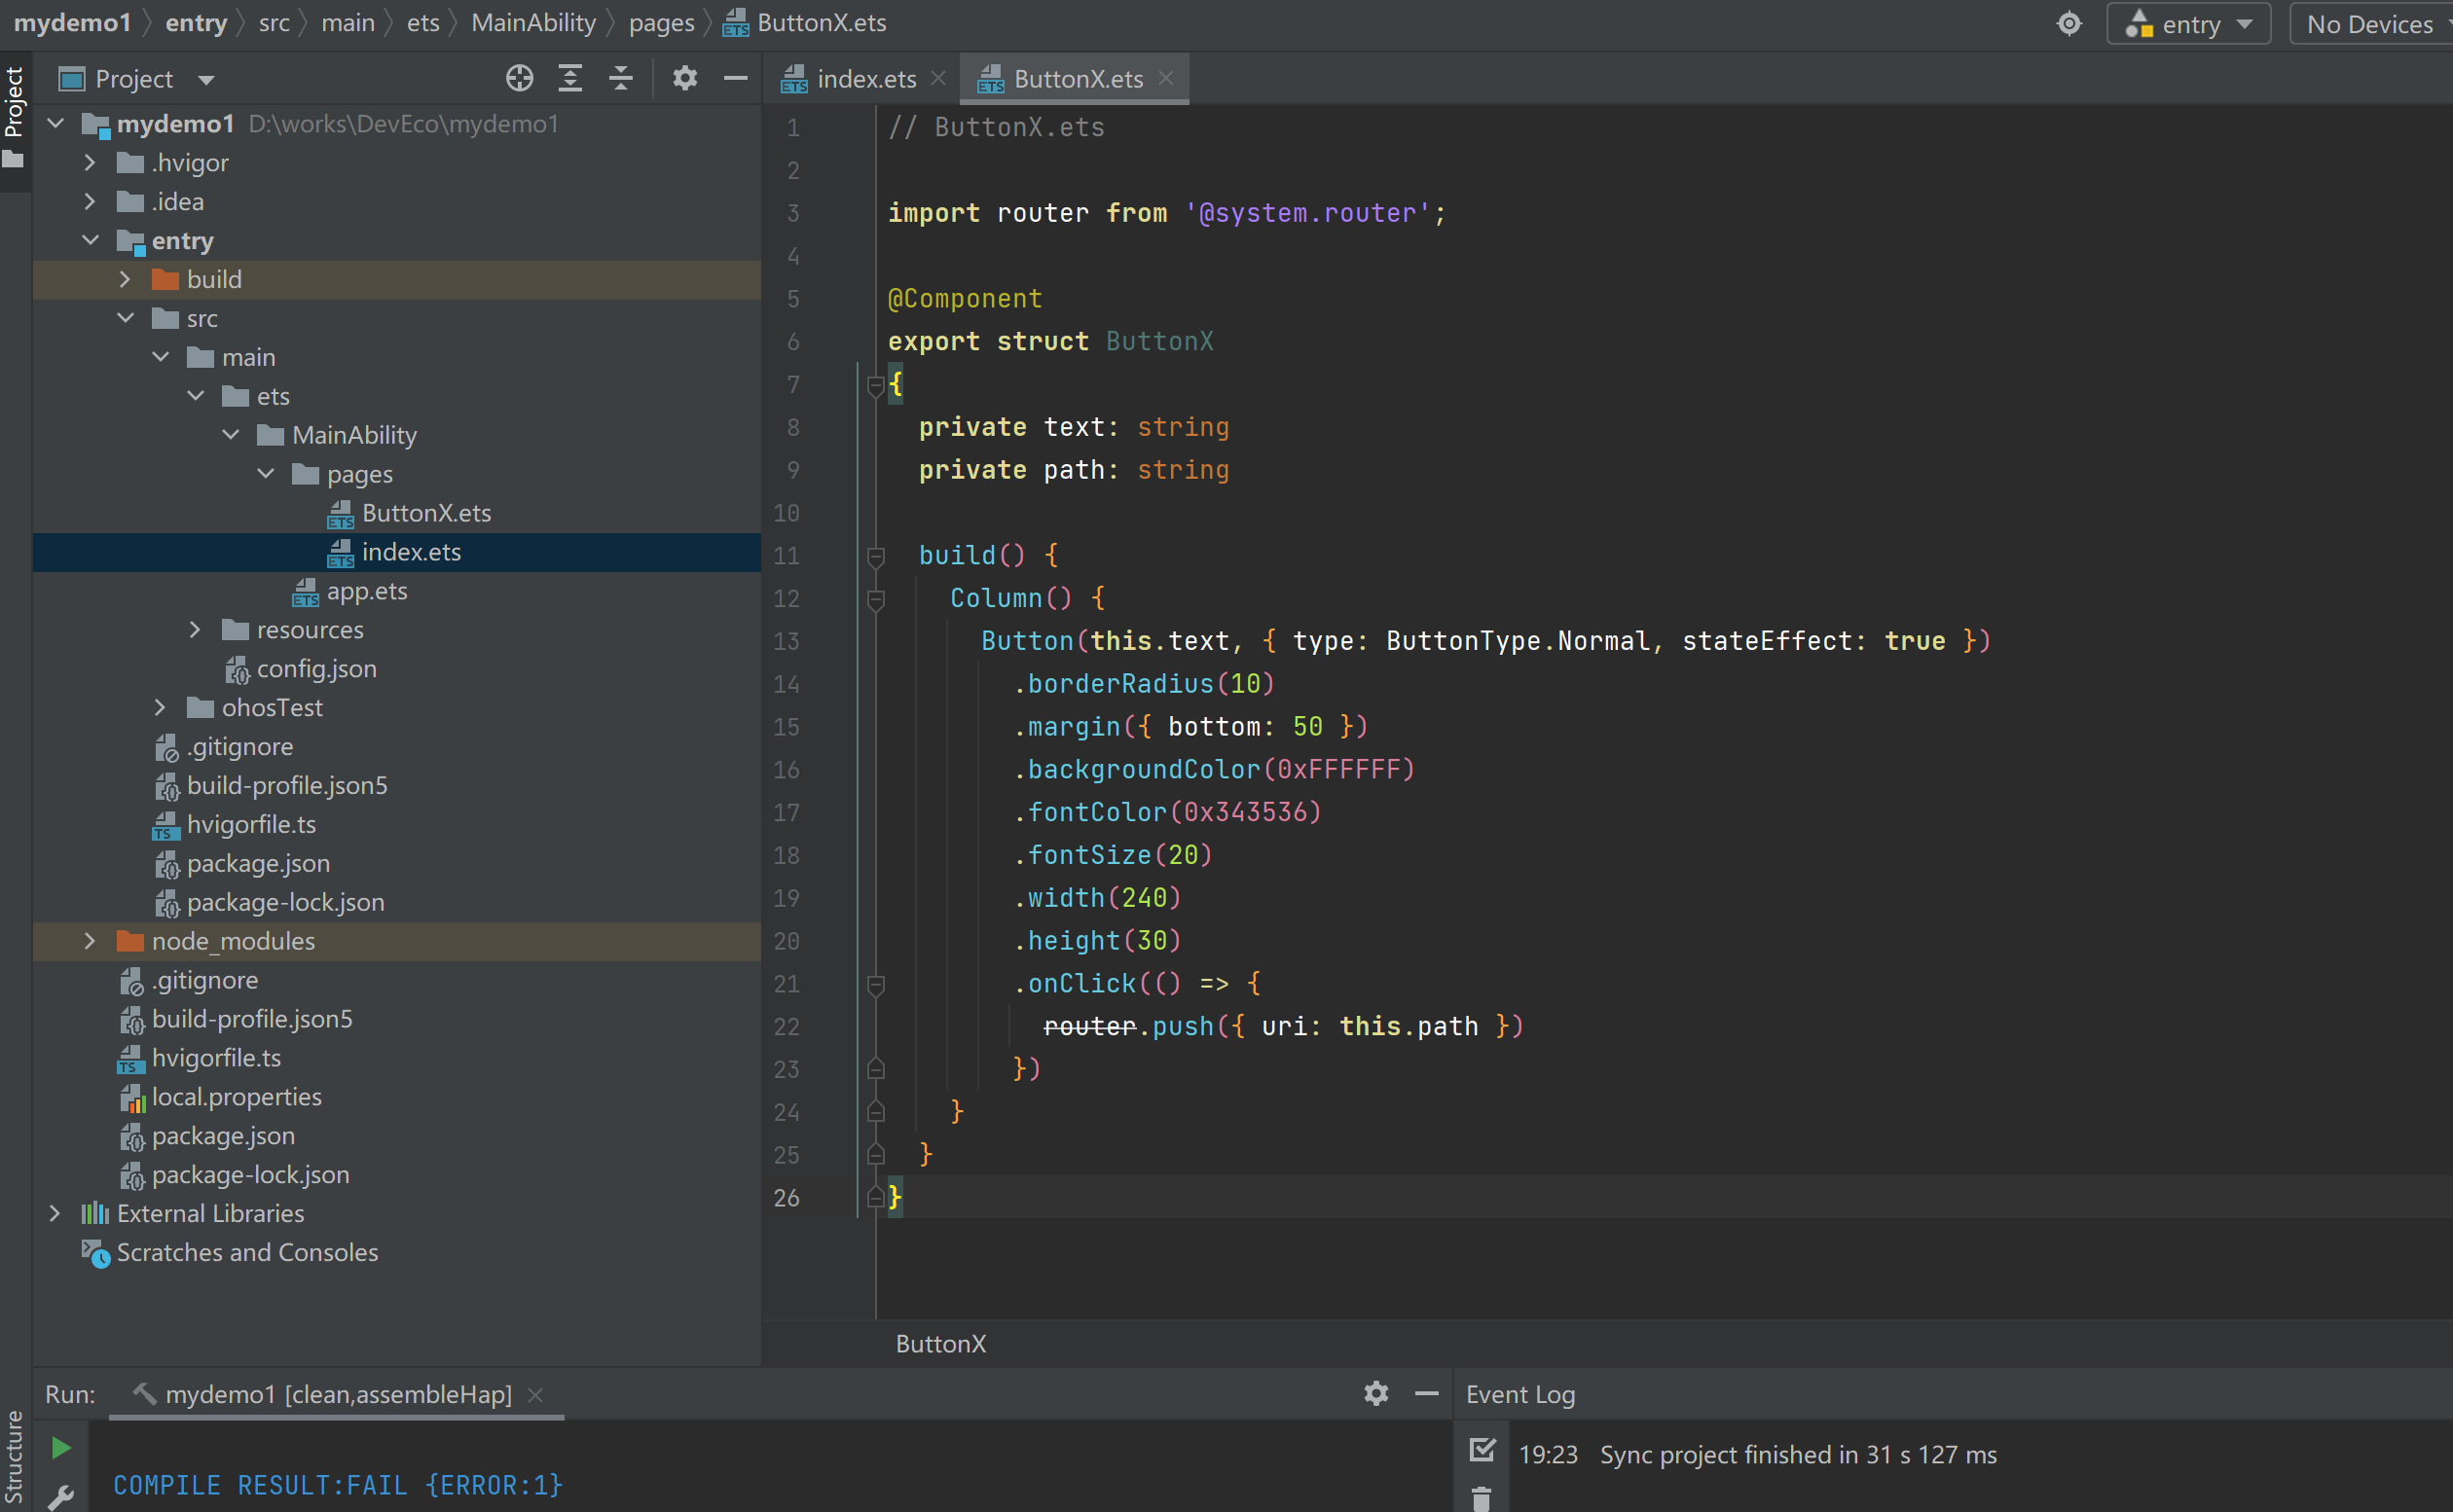Open the No Devices selector
This screenshot has height=1512, width=2453.
tap(2369, 24)
